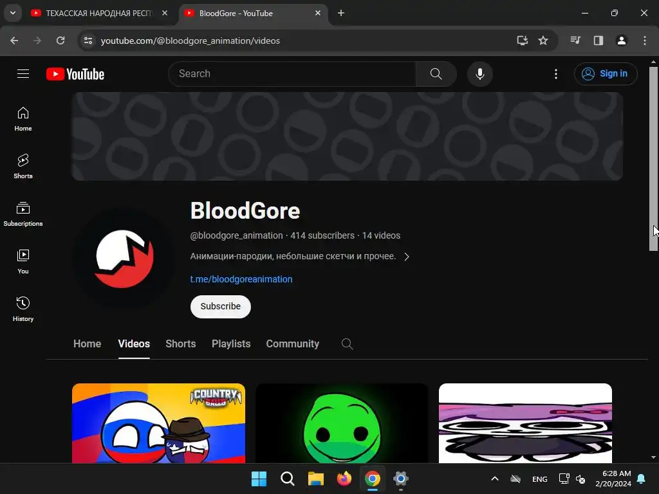
Task: Open the tab search dropdown arrow
Action: click(13, 13)
